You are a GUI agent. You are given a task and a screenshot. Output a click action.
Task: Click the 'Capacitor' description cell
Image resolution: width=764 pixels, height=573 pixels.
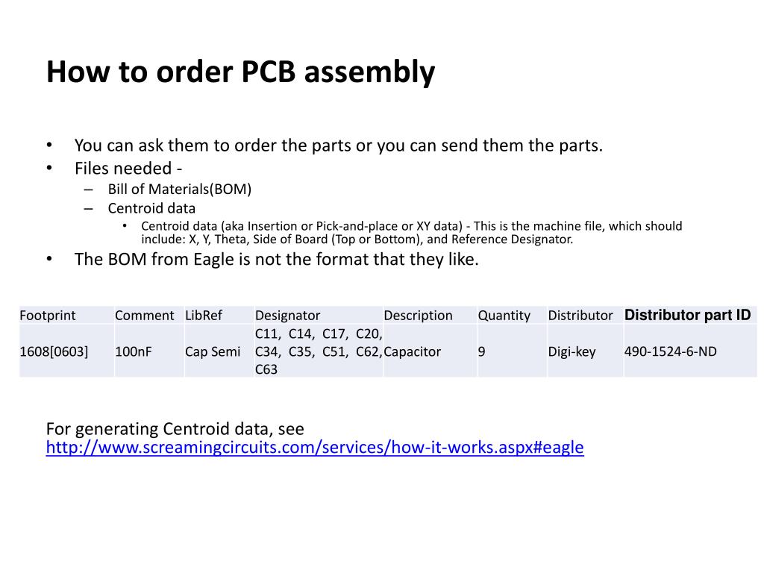click(x=412, y=351)
